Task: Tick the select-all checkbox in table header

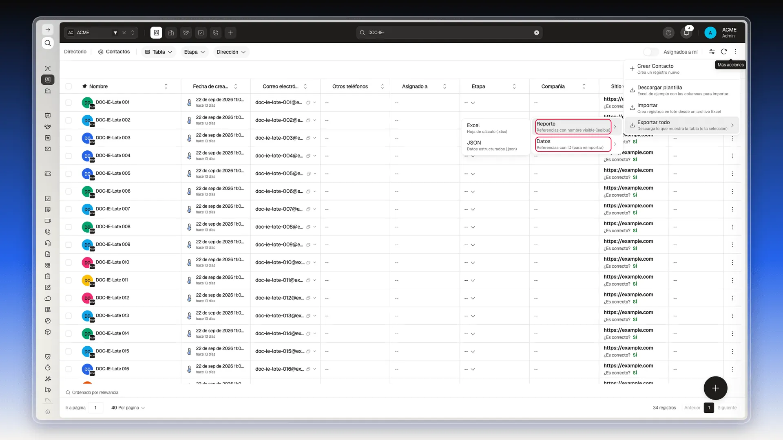Action: 69,86
